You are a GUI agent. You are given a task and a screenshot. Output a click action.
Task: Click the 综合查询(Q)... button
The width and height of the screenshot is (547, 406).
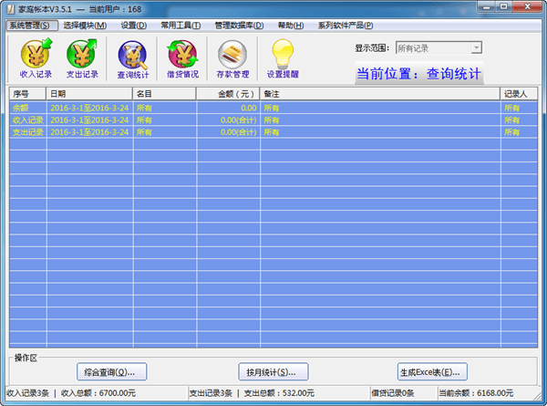[108, 372]
